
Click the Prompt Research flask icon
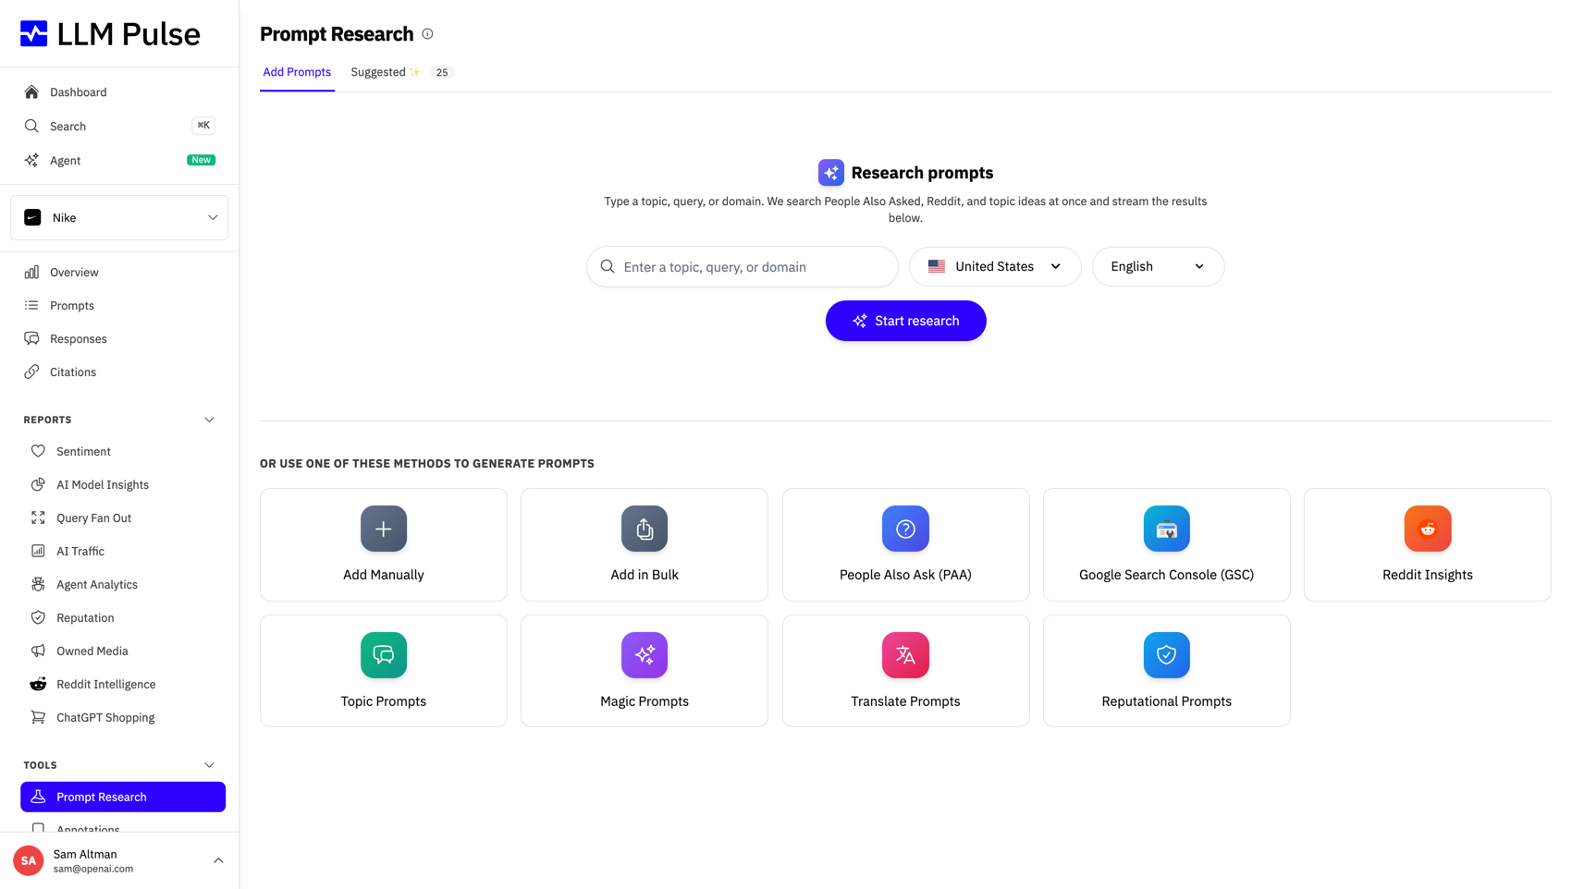38,798
